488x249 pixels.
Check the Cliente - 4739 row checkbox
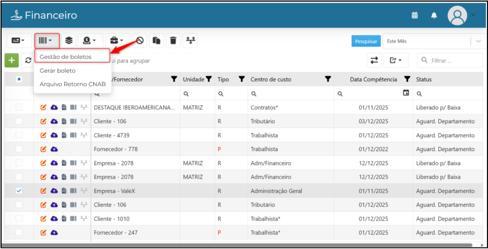(19, 135)
